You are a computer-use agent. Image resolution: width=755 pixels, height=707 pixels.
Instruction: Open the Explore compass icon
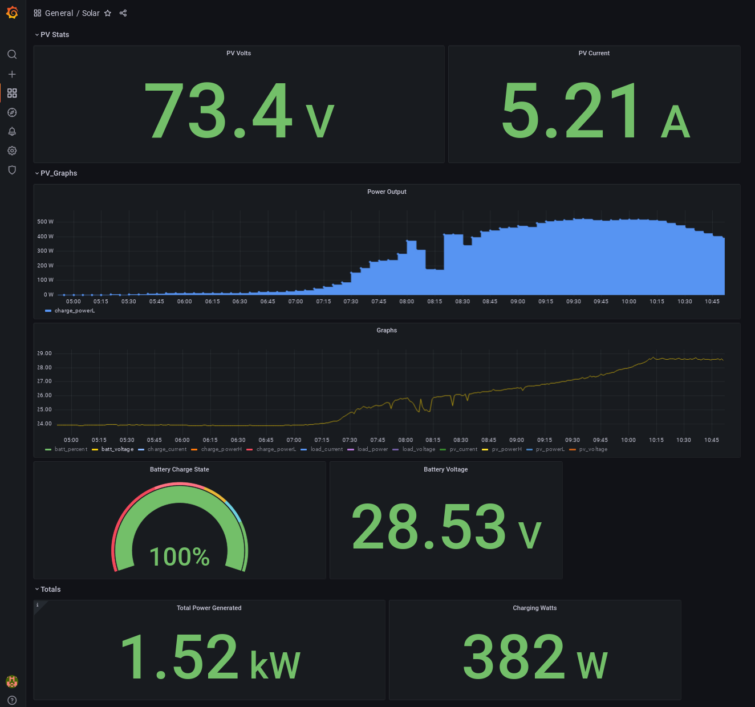12,112
